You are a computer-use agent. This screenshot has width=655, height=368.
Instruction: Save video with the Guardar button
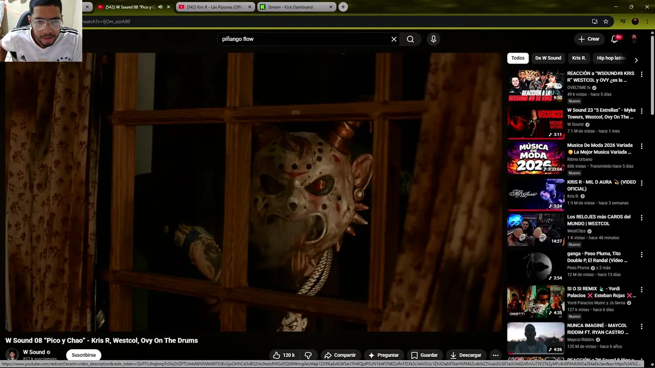click(424, 355)
